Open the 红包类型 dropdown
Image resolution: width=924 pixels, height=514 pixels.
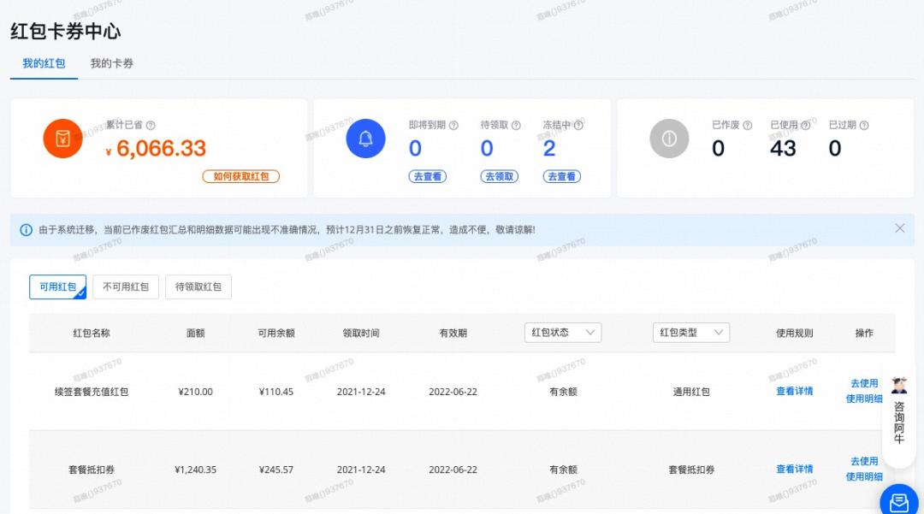click(x=690, y=333)
